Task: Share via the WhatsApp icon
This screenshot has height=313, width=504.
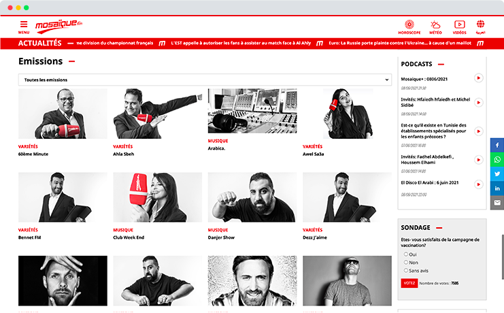Action: click(x=497, y=159)
